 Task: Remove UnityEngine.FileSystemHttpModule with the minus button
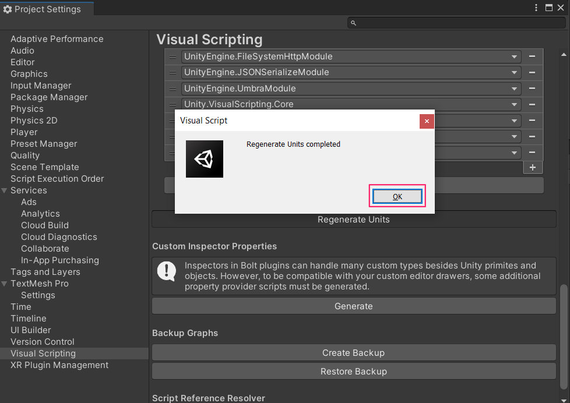532,56
